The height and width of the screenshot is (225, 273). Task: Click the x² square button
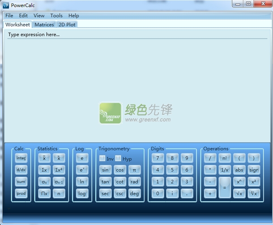[x=254, y=182]
